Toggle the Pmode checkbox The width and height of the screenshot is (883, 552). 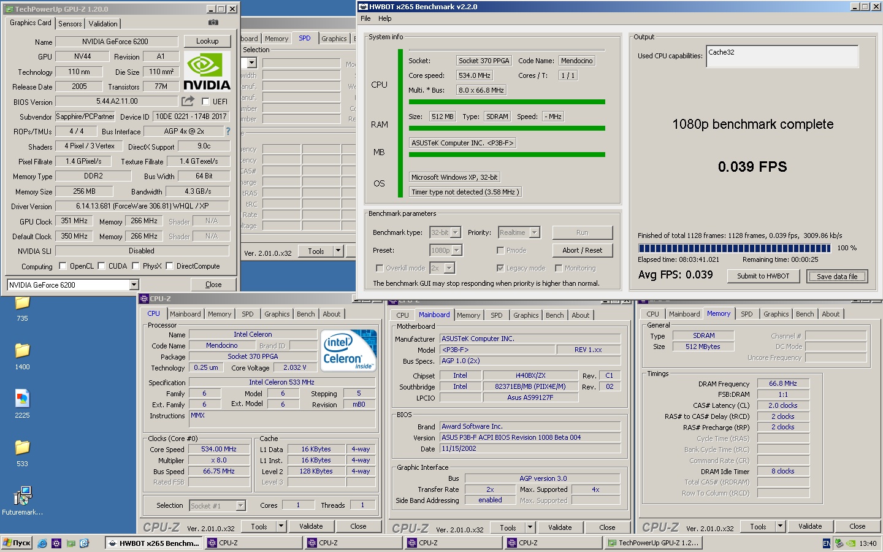[x=500, y=250]
